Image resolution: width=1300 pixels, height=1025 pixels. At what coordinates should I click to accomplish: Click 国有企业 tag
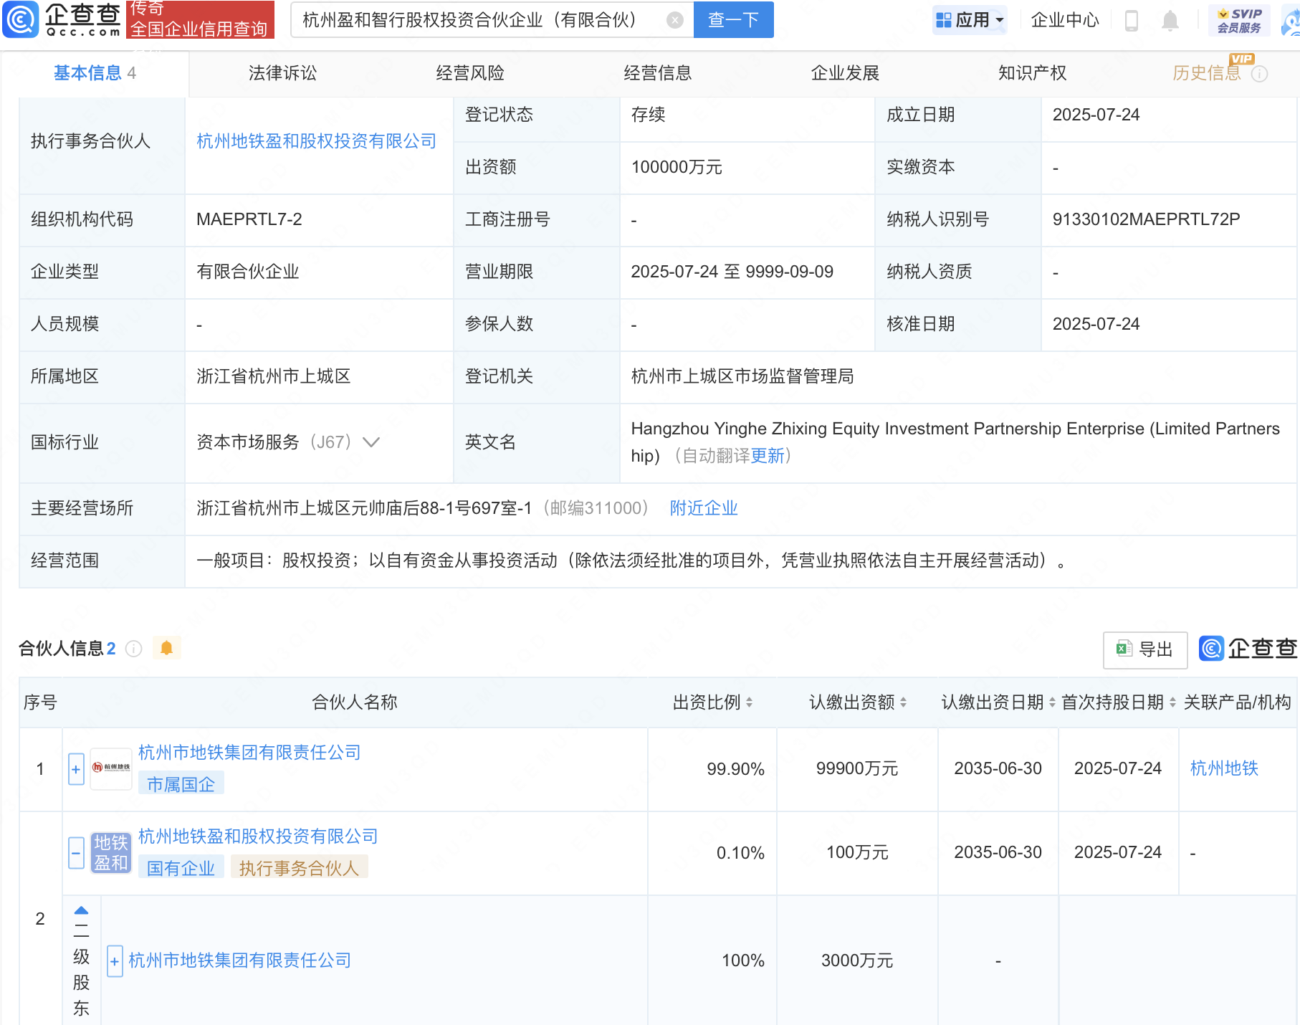181,868
